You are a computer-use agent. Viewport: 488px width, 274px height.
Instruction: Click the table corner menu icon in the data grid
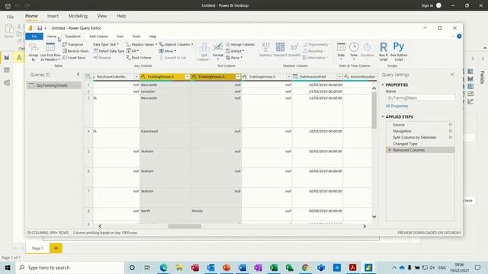88,76
